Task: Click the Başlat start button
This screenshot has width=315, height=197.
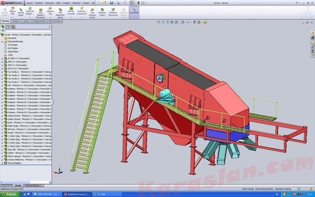Action: point(10,194)
